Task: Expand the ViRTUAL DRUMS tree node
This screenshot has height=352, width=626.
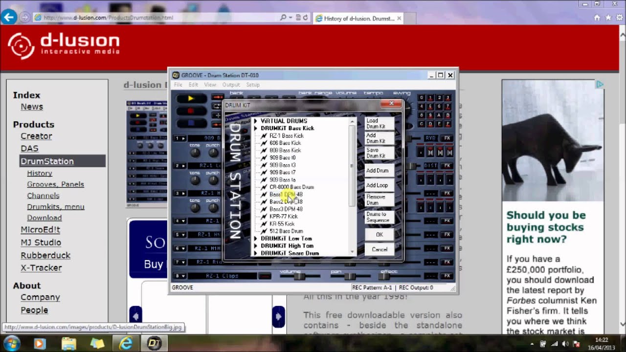Action: point(255,121)
